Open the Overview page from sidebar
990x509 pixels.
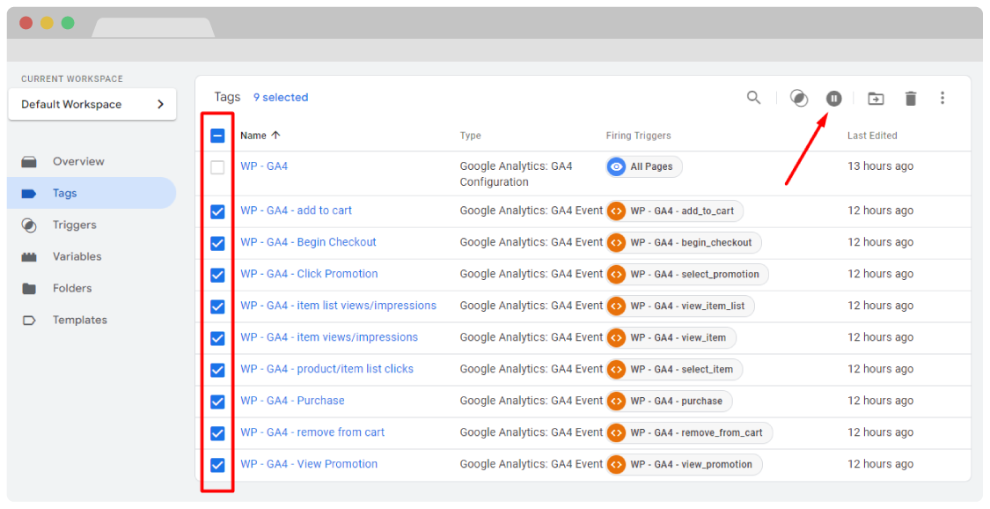click(x=77, y=161)
